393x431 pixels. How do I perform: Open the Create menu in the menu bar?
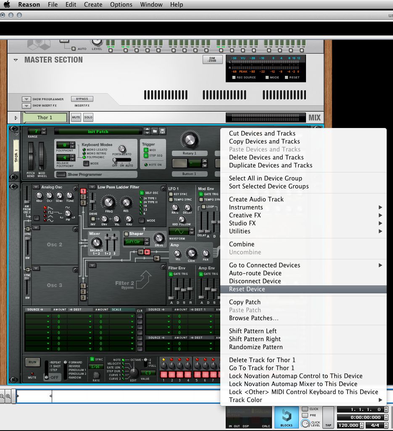[x=93, y=4]
